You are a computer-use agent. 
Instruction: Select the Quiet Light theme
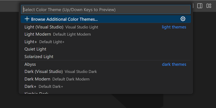pyautogui.click(x=35, y=49)
